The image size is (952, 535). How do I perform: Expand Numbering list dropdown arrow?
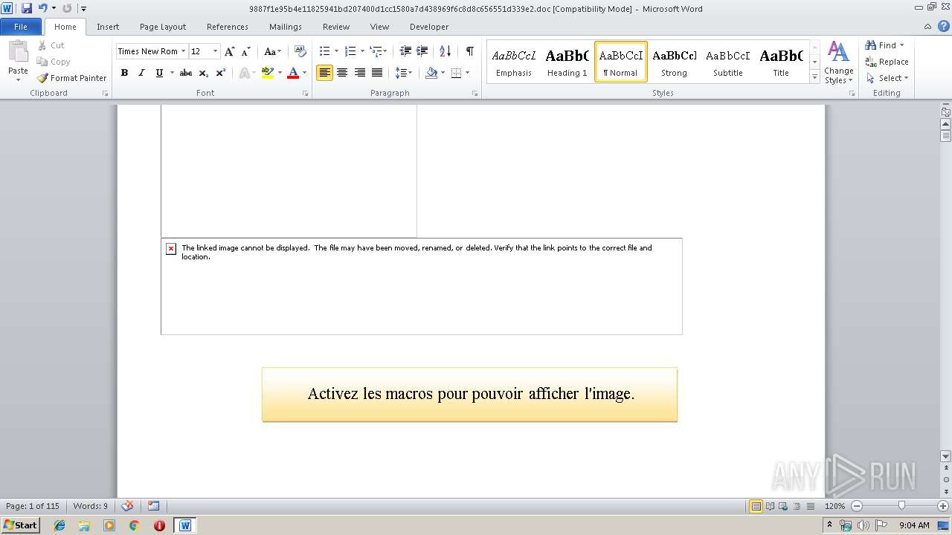[x=363, y=51]
